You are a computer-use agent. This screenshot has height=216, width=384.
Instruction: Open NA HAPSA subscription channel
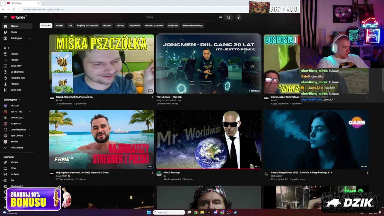17,124
